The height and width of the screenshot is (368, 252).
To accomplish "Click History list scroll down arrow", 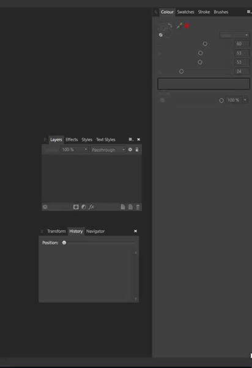I will (136, 299).
